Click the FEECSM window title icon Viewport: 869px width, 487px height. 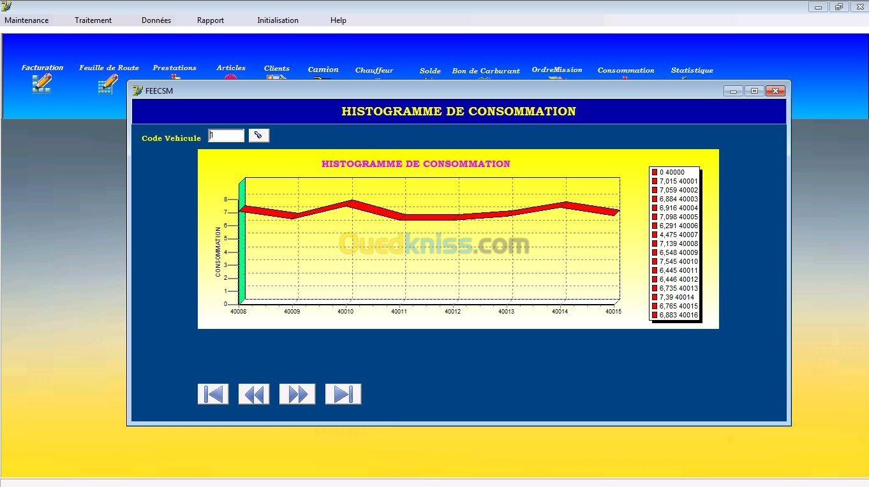click(x=137, y=91)
